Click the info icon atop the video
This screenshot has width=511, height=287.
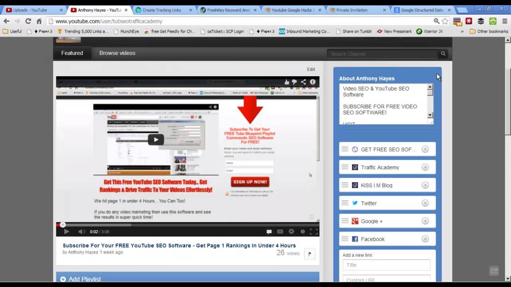(x=313, y=82)
